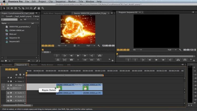Open Program monitor button editor plus

click(x=194, y=61)
